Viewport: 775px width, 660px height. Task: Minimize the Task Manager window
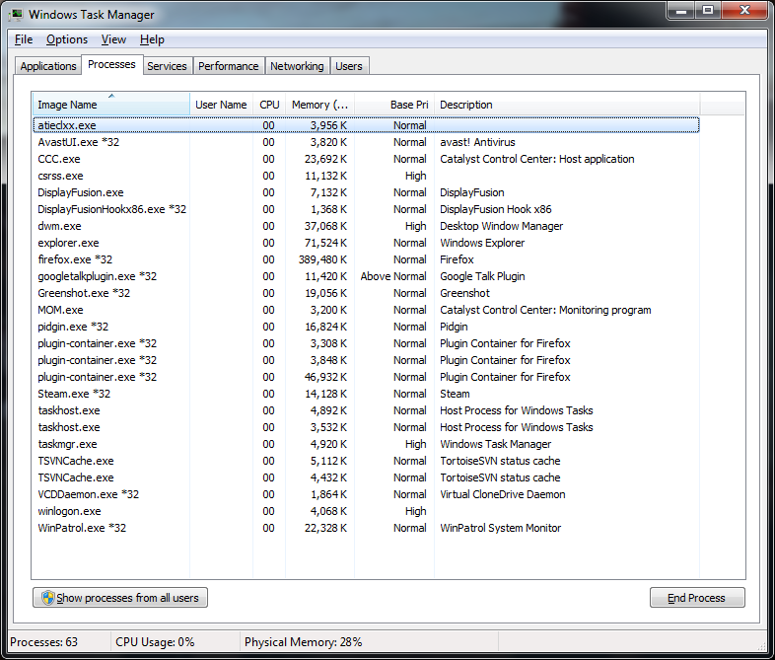681,11
